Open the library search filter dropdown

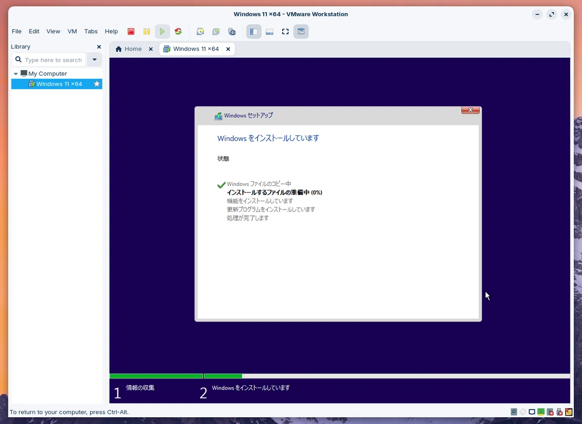[95, 60]
